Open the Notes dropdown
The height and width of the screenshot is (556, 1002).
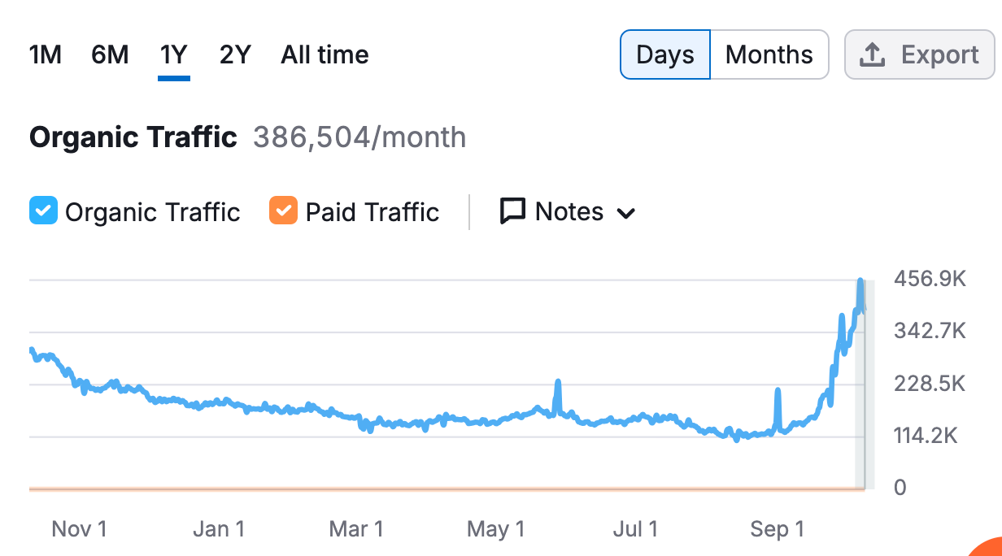[x=567, y=212]
